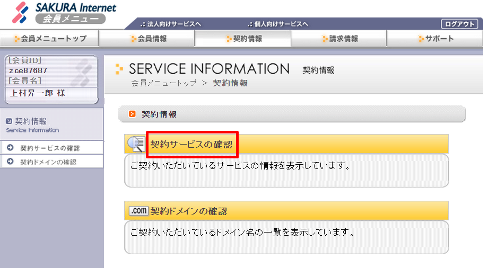The height and width of the screenshot is (268, 497).
Task: Click the yellow icon before SERVICE INFORMATION title
Action: (119, 69)
